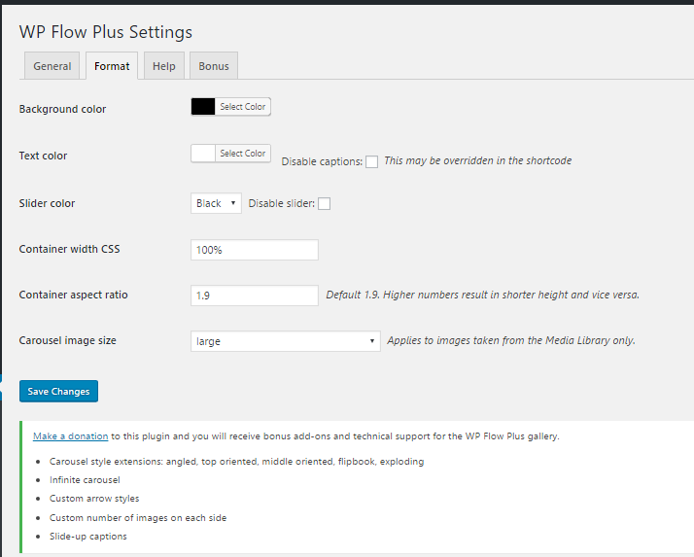Viewport: 694px width, 557px height.
Task: Enable the Disable slider checkbox
Action: (x=324, y=204)
